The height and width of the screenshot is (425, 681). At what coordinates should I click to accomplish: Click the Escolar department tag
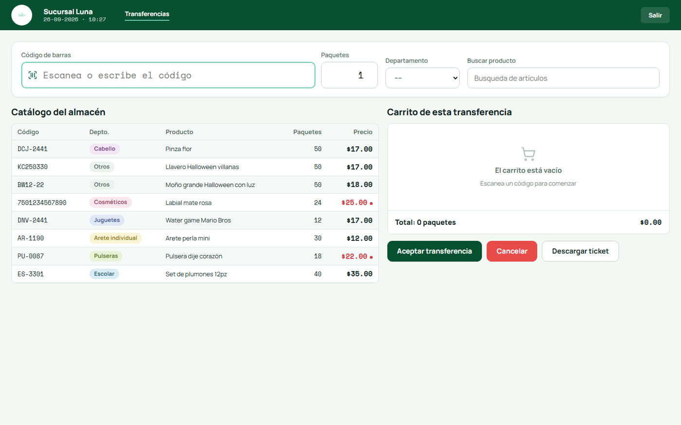click(104, 274)
